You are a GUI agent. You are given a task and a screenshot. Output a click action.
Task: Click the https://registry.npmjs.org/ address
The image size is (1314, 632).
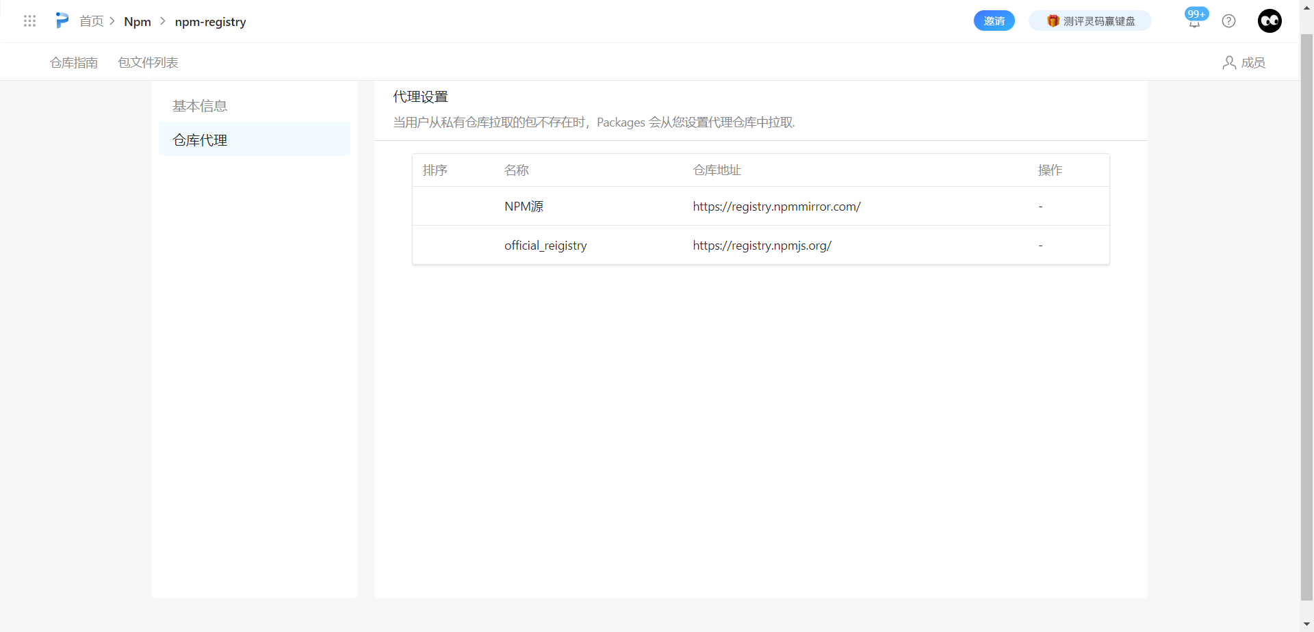point(762,246)
